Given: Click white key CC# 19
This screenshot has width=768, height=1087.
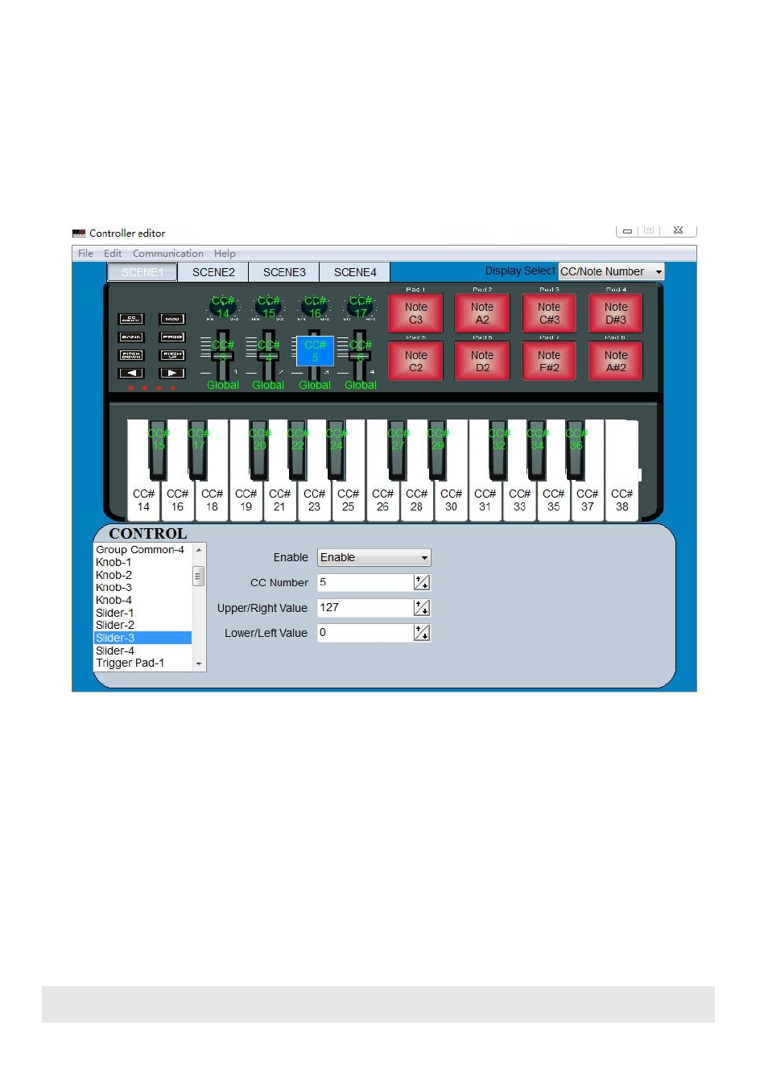Looking at the screenshot, I should coord(246,500).
